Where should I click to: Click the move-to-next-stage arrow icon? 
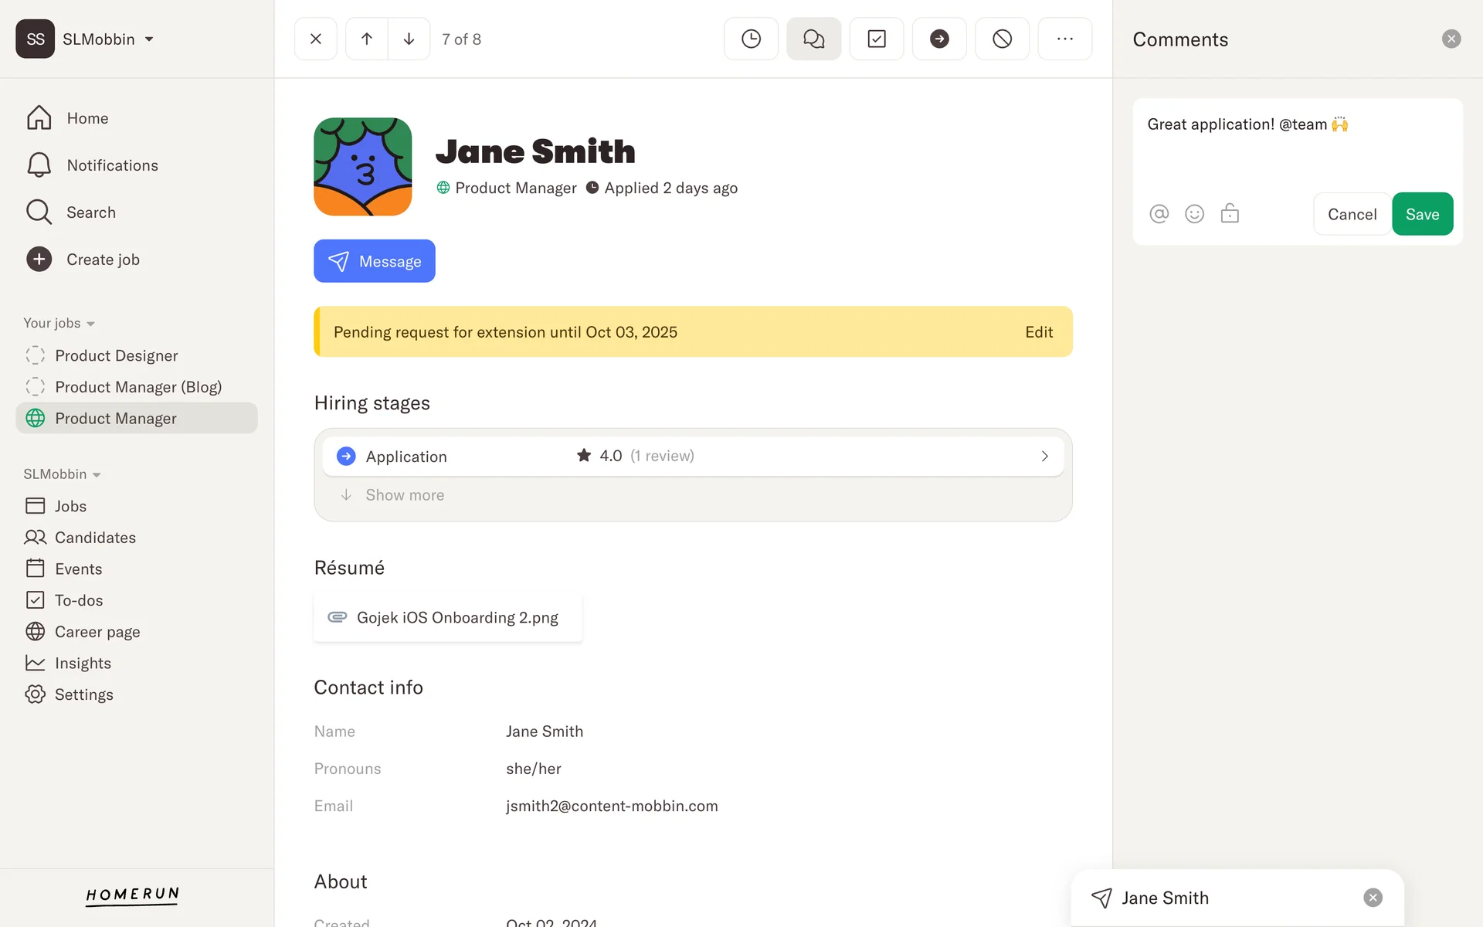click(938, 39)
